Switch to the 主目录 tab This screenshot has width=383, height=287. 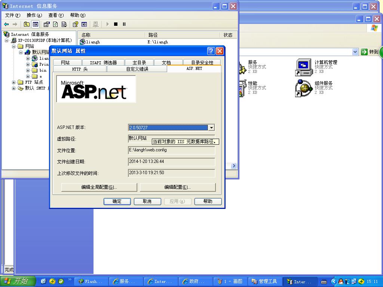click(139, 62)
